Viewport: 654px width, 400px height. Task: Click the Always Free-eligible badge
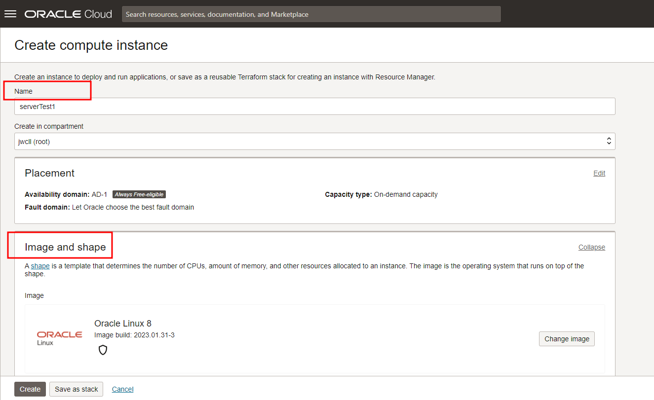[139, 194]
